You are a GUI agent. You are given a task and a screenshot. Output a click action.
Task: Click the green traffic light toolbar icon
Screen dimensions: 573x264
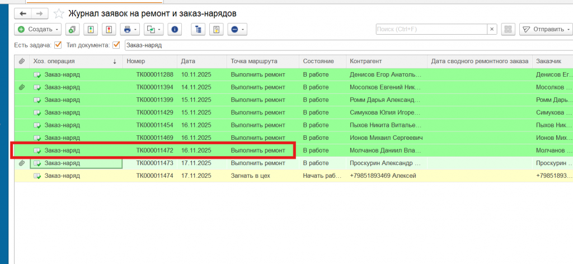(x=91, y=29)
